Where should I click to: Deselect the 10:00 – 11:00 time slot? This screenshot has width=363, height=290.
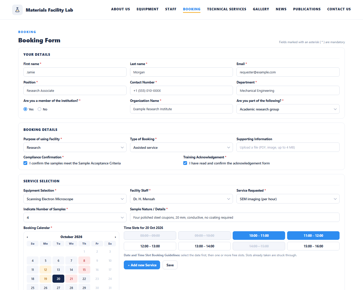coord(259,236)
